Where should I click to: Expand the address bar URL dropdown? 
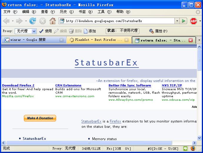point(177,21)
